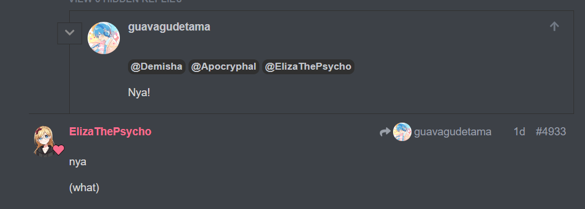Click the '(what)' line in Eliza's post
The height and width of the screenshot is (209, 585).
84,187
